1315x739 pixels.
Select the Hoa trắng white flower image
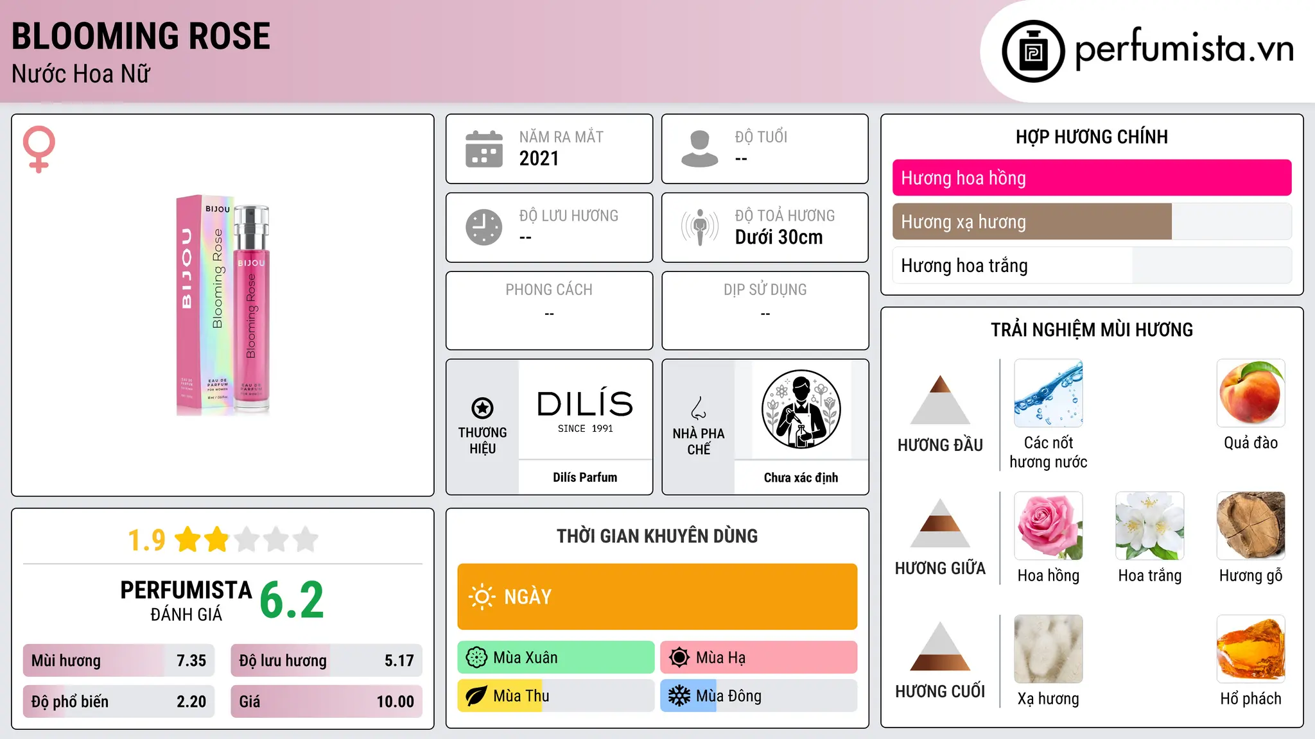pos(1150,526)
